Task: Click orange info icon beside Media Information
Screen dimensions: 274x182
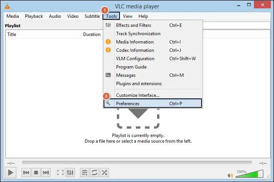Action: [108, 42]
